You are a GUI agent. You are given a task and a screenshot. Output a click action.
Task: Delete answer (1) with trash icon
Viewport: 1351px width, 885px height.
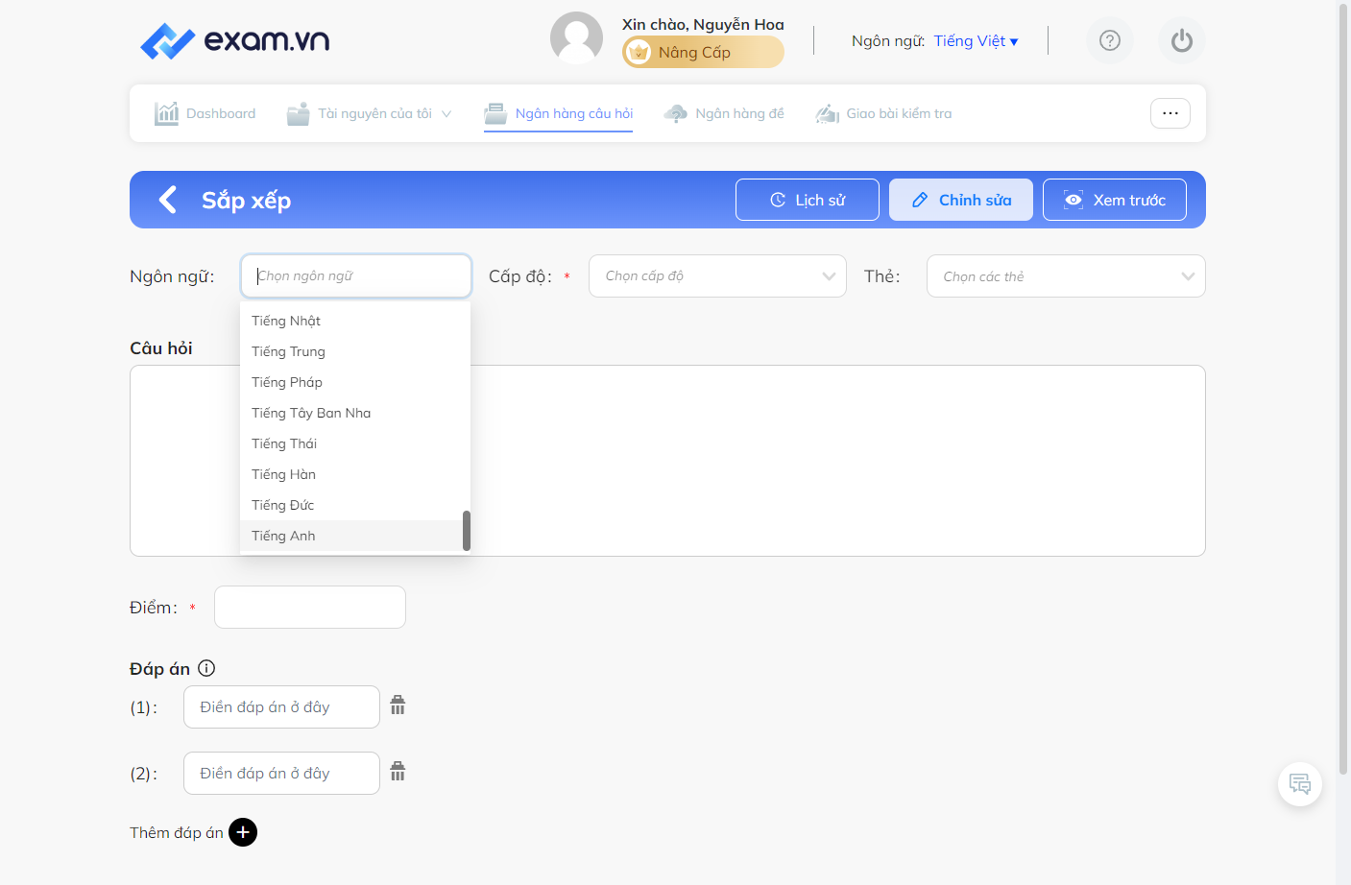point(398,706)
